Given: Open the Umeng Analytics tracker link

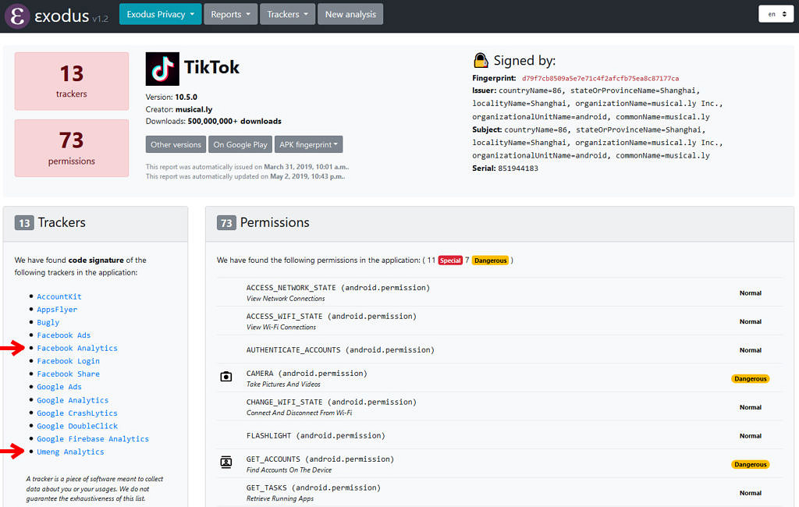Looking at the screenshot, I should click(70, 452).
